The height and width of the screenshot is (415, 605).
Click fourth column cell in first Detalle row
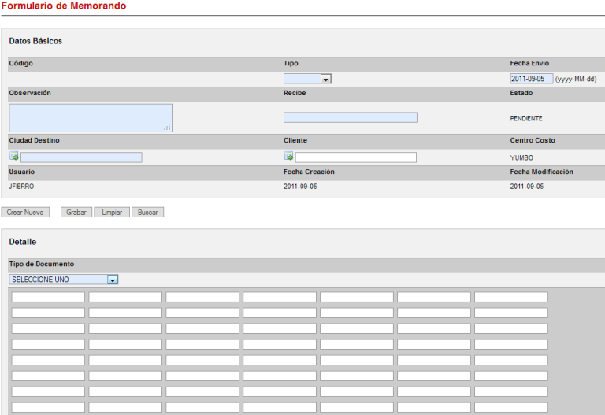coord(279,297)
